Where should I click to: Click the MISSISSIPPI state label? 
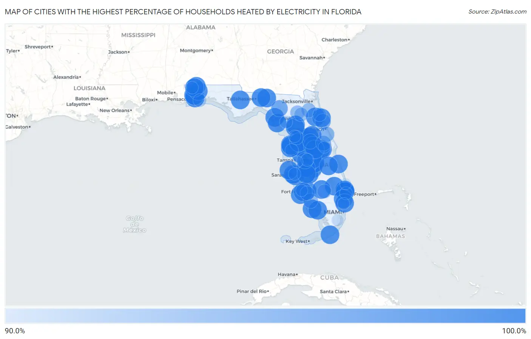click(x=138, y=35)
